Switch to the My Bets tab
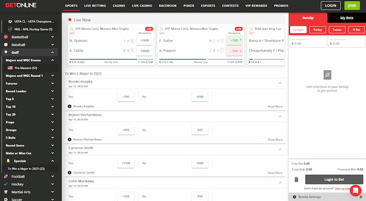The image size is (366, 201). tap(347, 18)
